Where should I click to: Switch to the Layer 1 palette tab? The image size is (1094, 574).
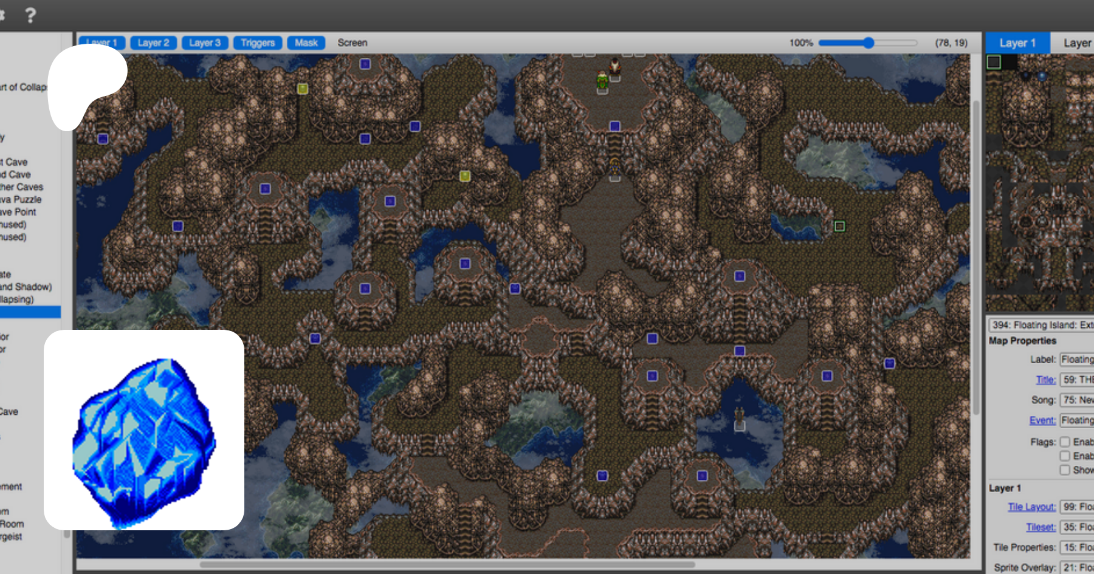coord(1017,43)
